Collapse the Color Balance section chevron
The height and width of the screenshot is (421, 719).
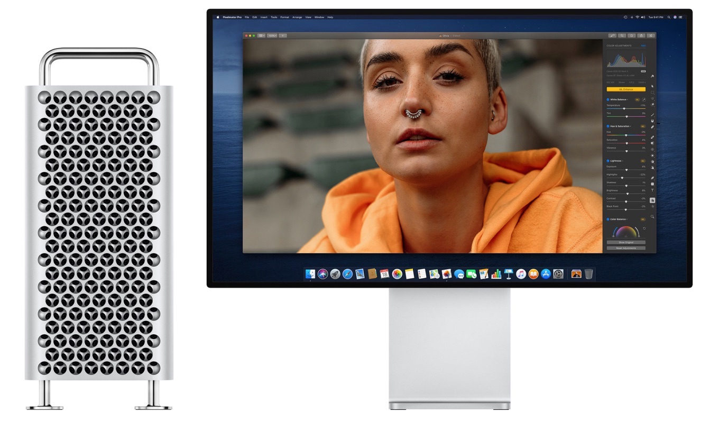627,219
